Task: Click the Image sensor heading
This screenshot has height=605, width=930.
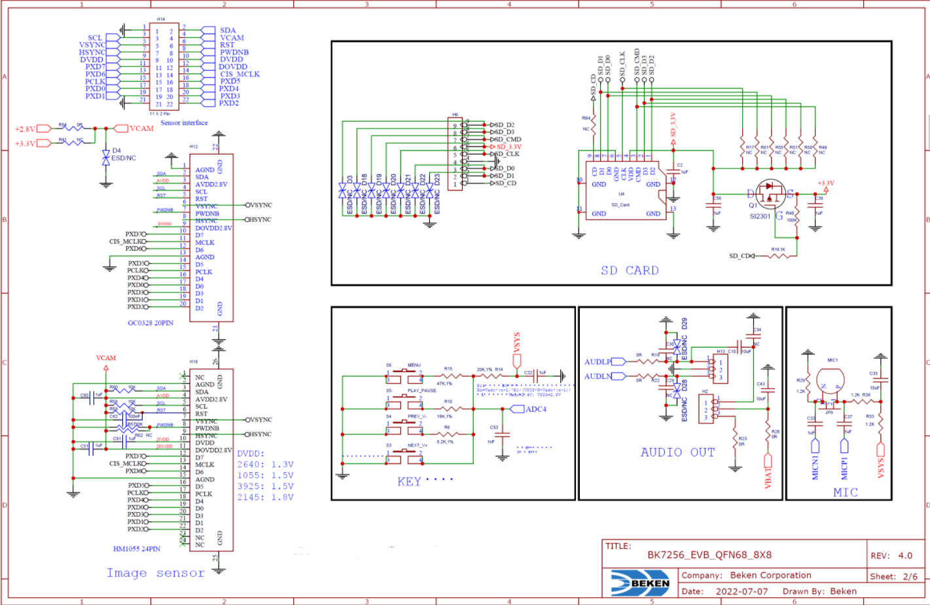Action: pyautogui.click(x=156, y=573)
